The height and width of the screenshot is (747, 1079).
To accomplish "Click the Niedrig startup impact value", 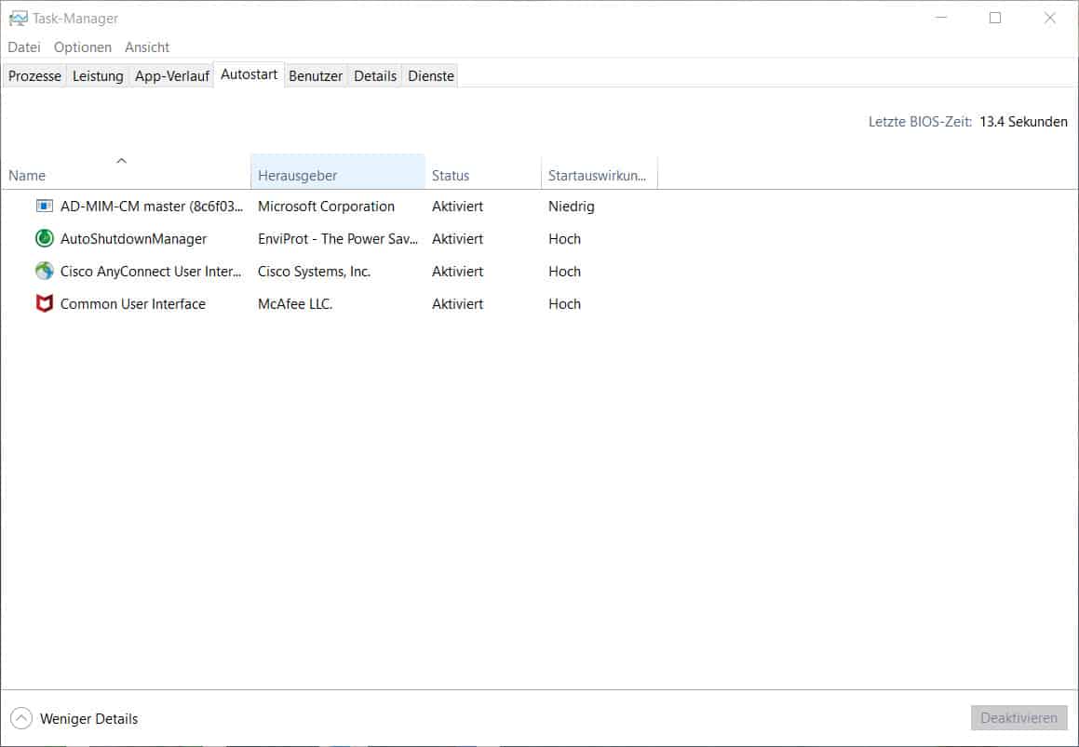I will (572, 206).
